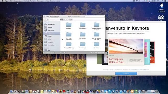Open the Composizione menu
The width and height of the screenshot is (168, 94).
(x=18, y=1)
